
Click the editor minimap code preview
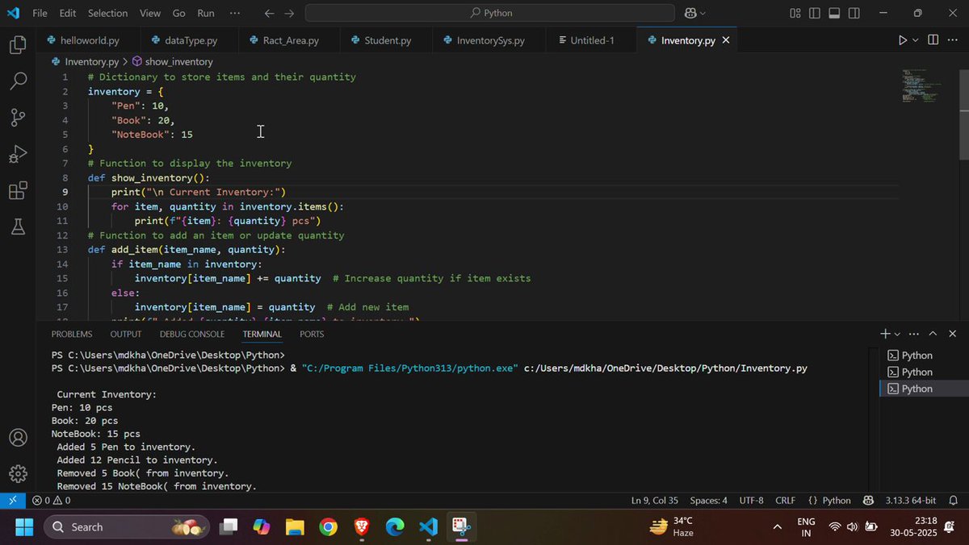pyautogui.click(x=921, y=85)
